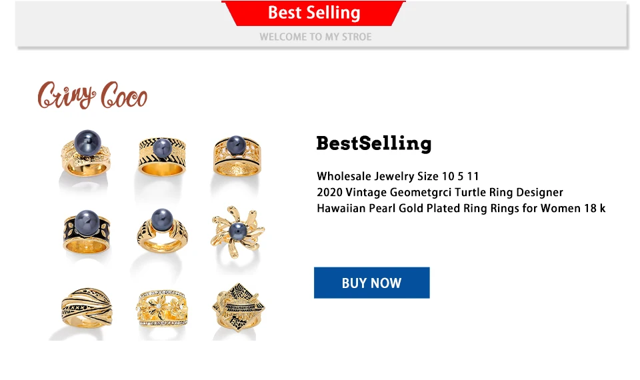Select the flower petal pearl ring
Screen dimensions: 640x380
pos(237,232)
